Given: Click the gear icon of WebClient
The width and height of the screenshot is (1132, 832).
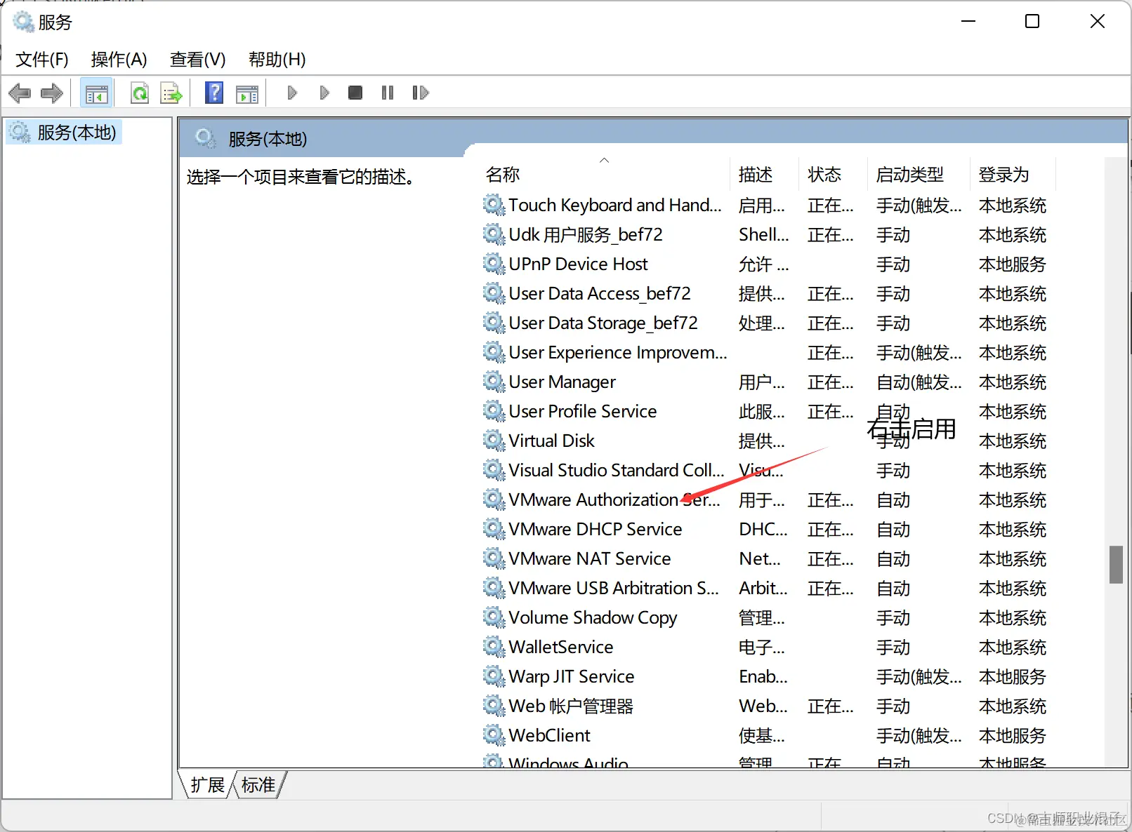Looking at the screenshot, I should click(494, 735).
